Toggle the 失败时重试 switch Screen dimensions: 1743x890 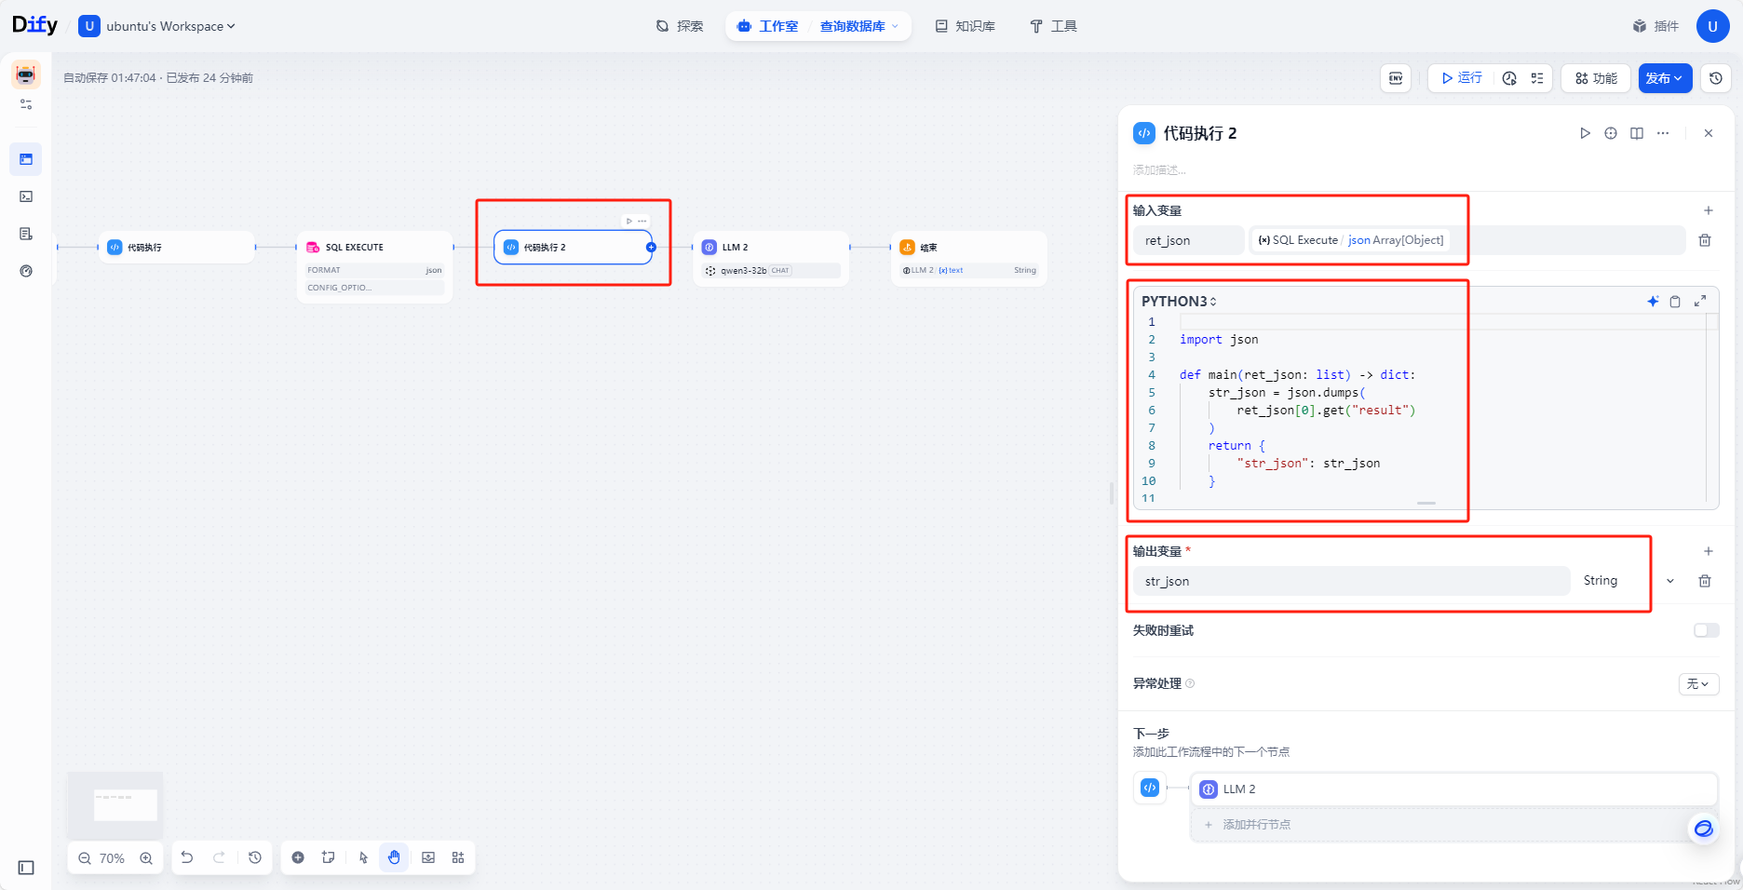1707,630
